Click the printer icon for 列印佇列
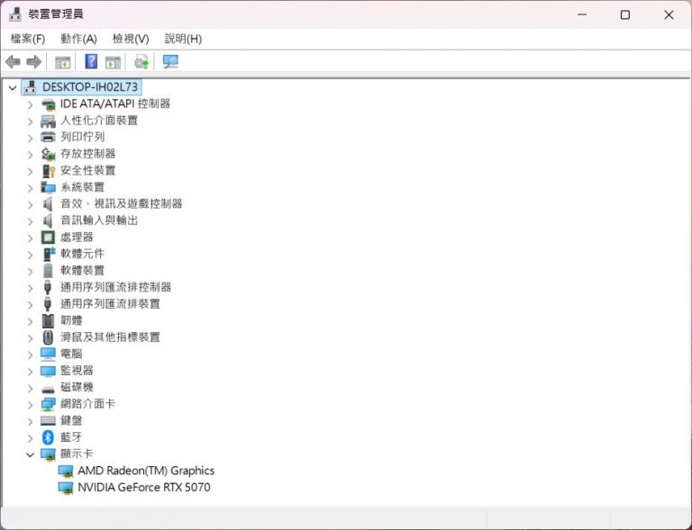Viewport: 692px width, 530px height. [48, 137]
